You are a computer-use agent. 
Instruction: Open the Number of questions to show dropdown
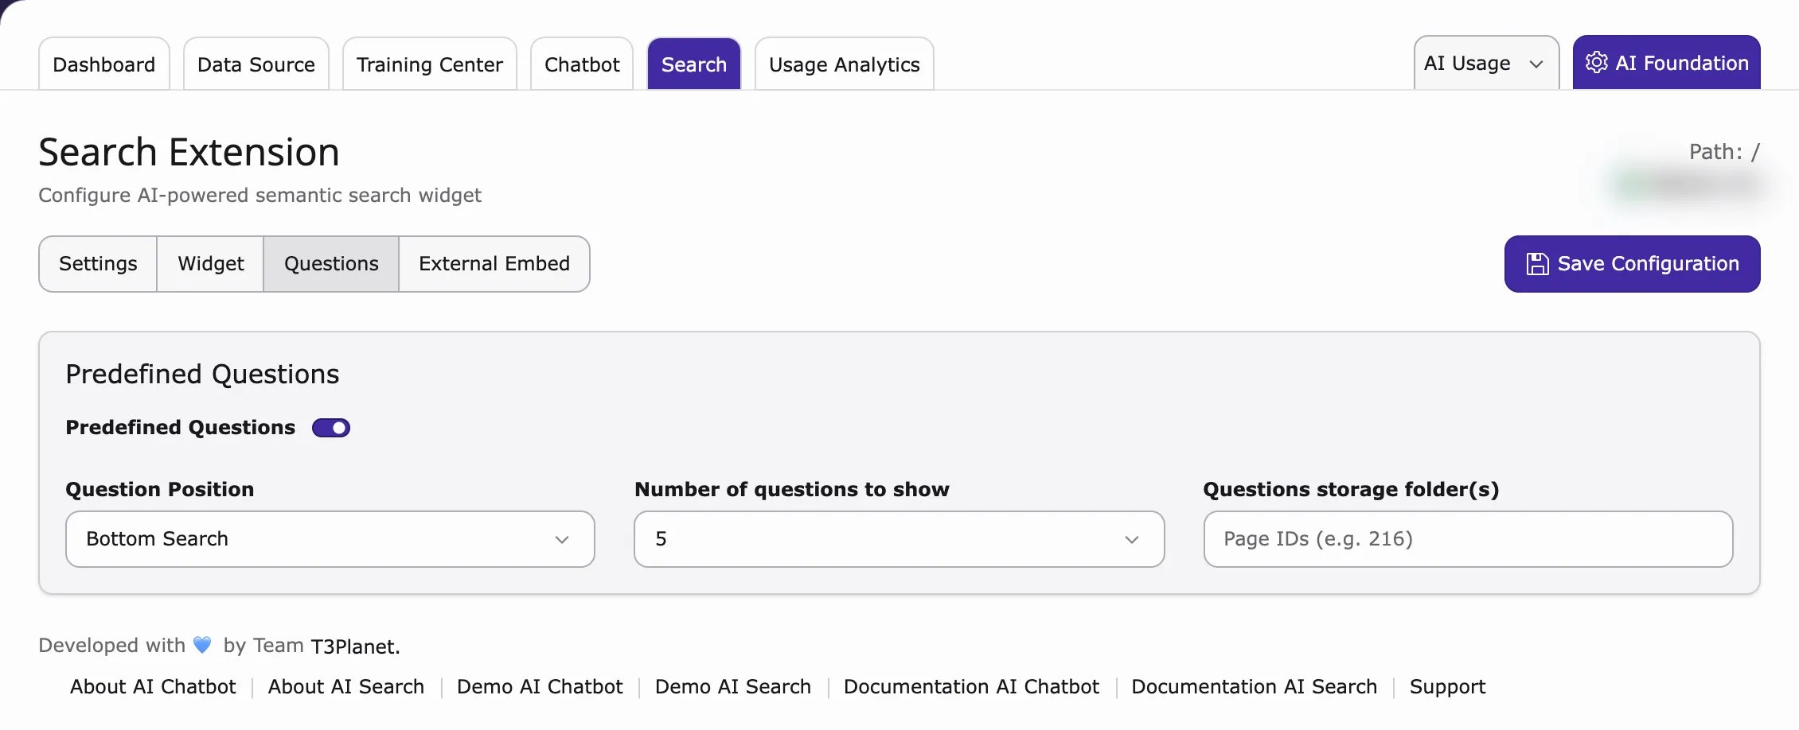(x=899, y=539)
